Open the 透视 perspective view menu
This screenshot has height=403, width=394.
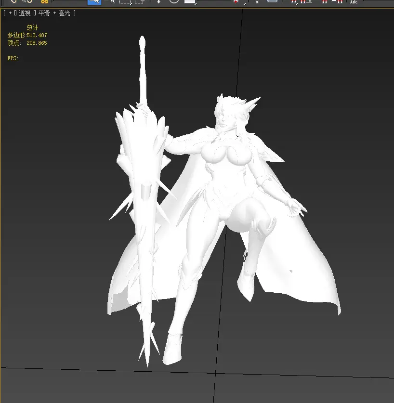pos(25,13)
